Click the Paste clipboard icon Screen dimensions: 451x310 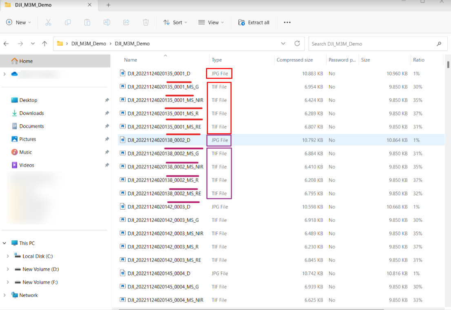click(x=87, y=22)
